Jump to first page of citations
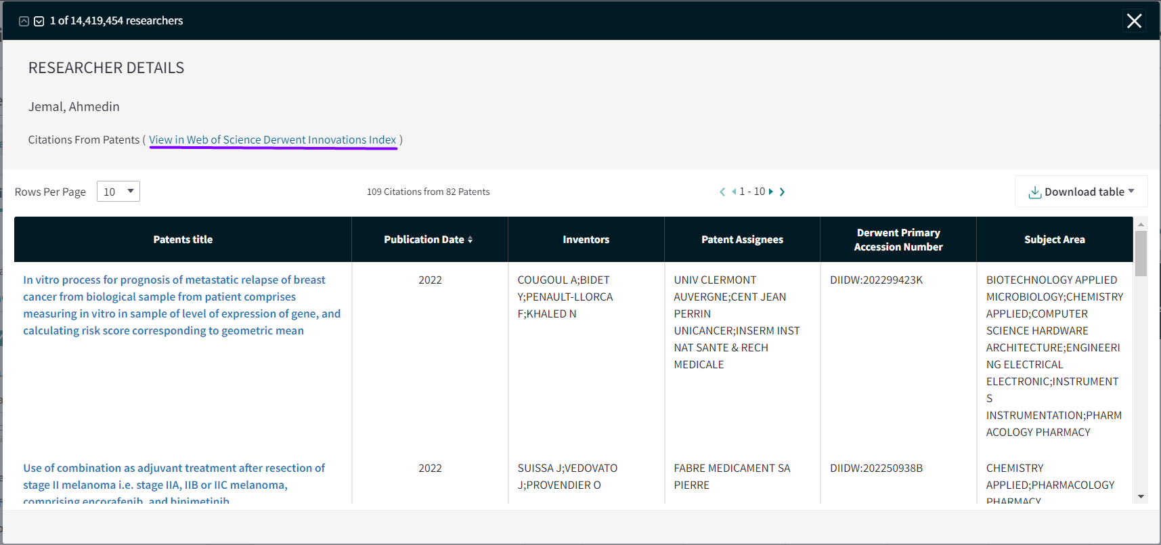1161x545 pixels. (722, 192)
